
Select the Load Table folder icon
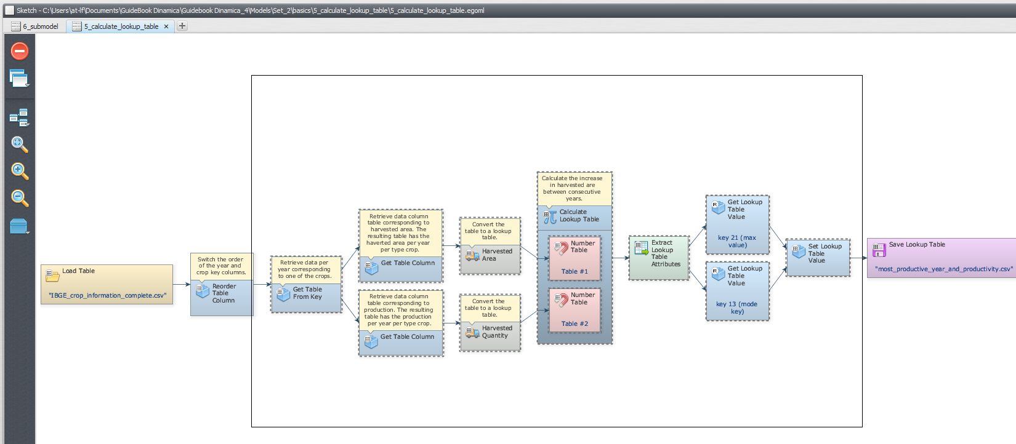point(53,276)
